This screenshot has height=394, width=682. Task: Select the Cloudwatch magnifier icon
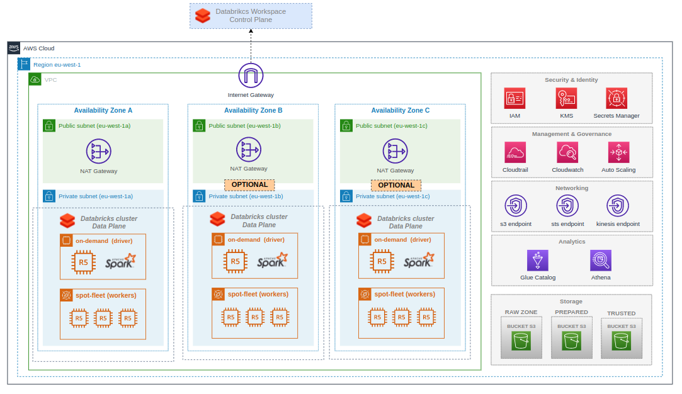567,154
